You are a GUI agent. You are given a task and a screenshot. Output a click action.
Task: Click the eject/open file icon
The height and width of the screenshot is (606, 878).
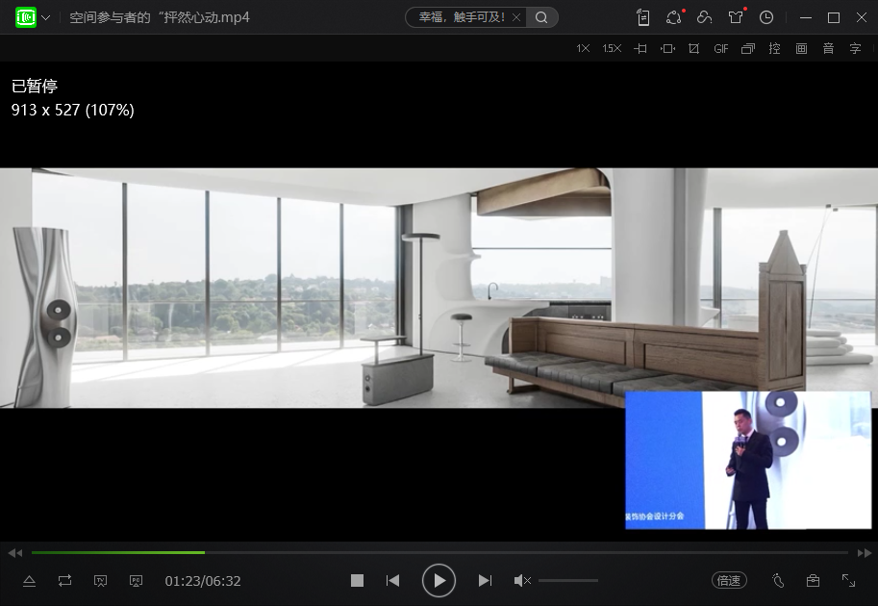click(29, 580)
